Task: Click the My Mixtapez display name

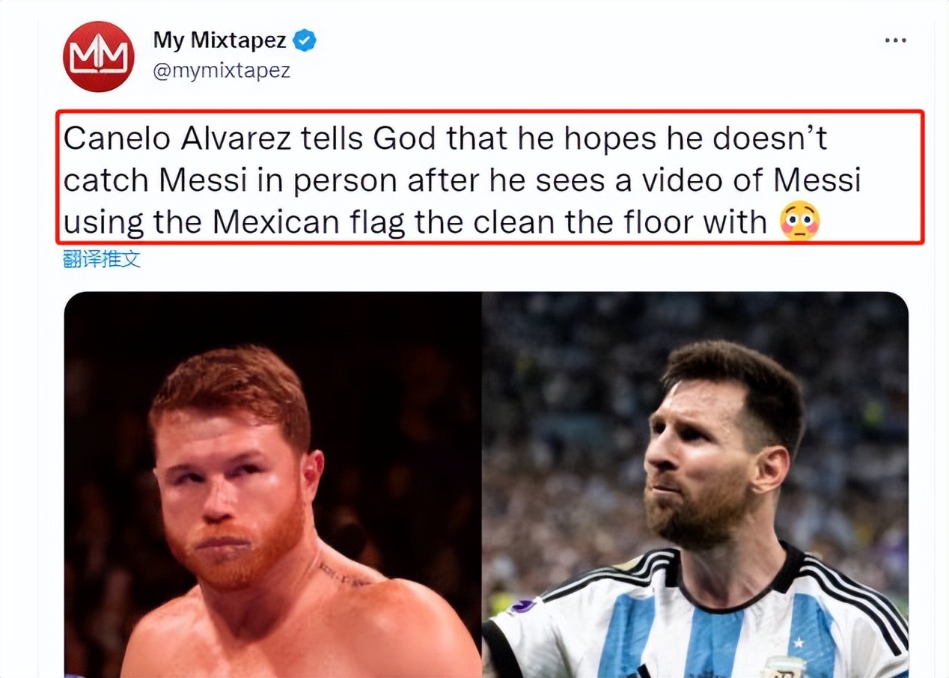Action: [x=220, y=40]
